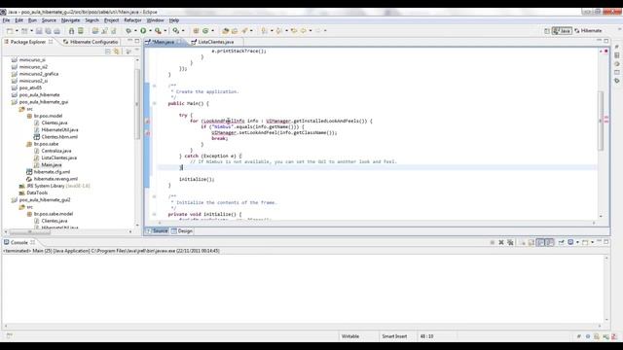This screenshot has width=623, height=350.
Task: Open the File menu
Action: 7,20
